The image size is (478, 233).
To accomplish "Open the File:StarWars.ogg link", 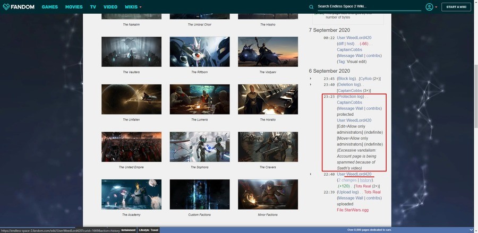I will [x=353, y=210].
